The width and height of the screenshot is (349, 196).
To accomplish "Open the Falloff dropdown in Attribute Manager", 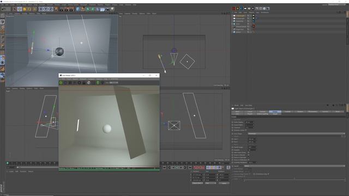I will 294,166.
